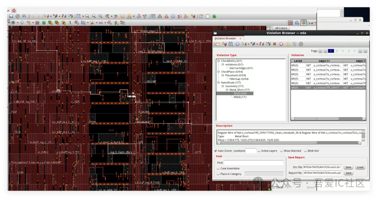Enable the Place in Category checkbox
Screen dimensions: 377x198
tap(218, 174)
